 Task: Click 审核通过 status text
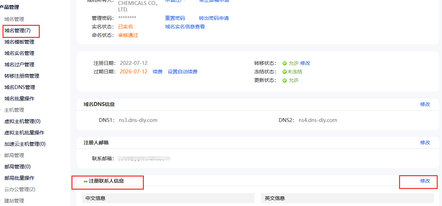[128, 35]
